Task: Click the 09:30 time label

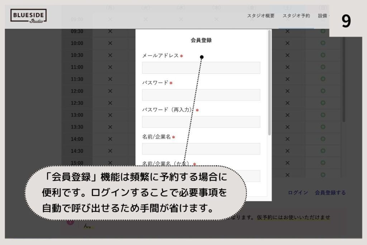Action: coord(77,31)
